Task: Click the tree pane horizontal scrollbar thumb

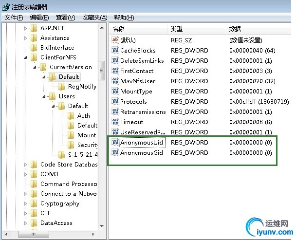Action: click(34, 234)
